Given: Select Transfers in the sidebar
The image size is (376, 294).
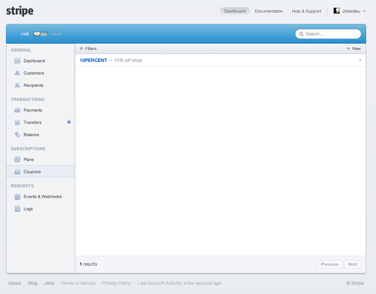Looking at the screenshot, I should coord(32,122).
